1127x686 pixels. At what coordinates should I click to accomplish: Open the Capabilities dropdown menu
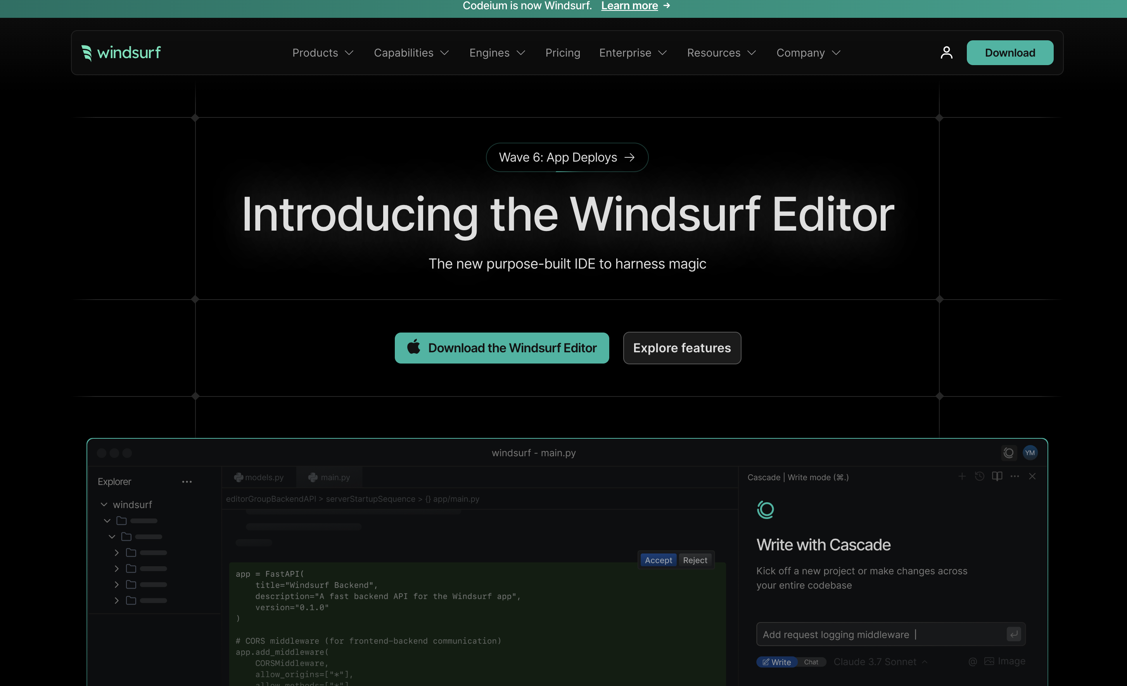click(411, 53)
